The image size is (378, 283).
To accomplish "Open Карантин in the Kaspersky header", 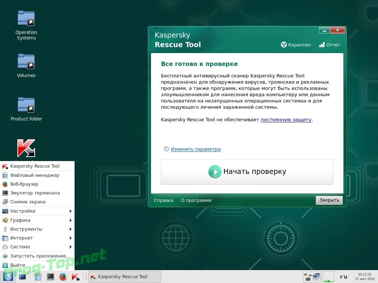I will point(296,45).
